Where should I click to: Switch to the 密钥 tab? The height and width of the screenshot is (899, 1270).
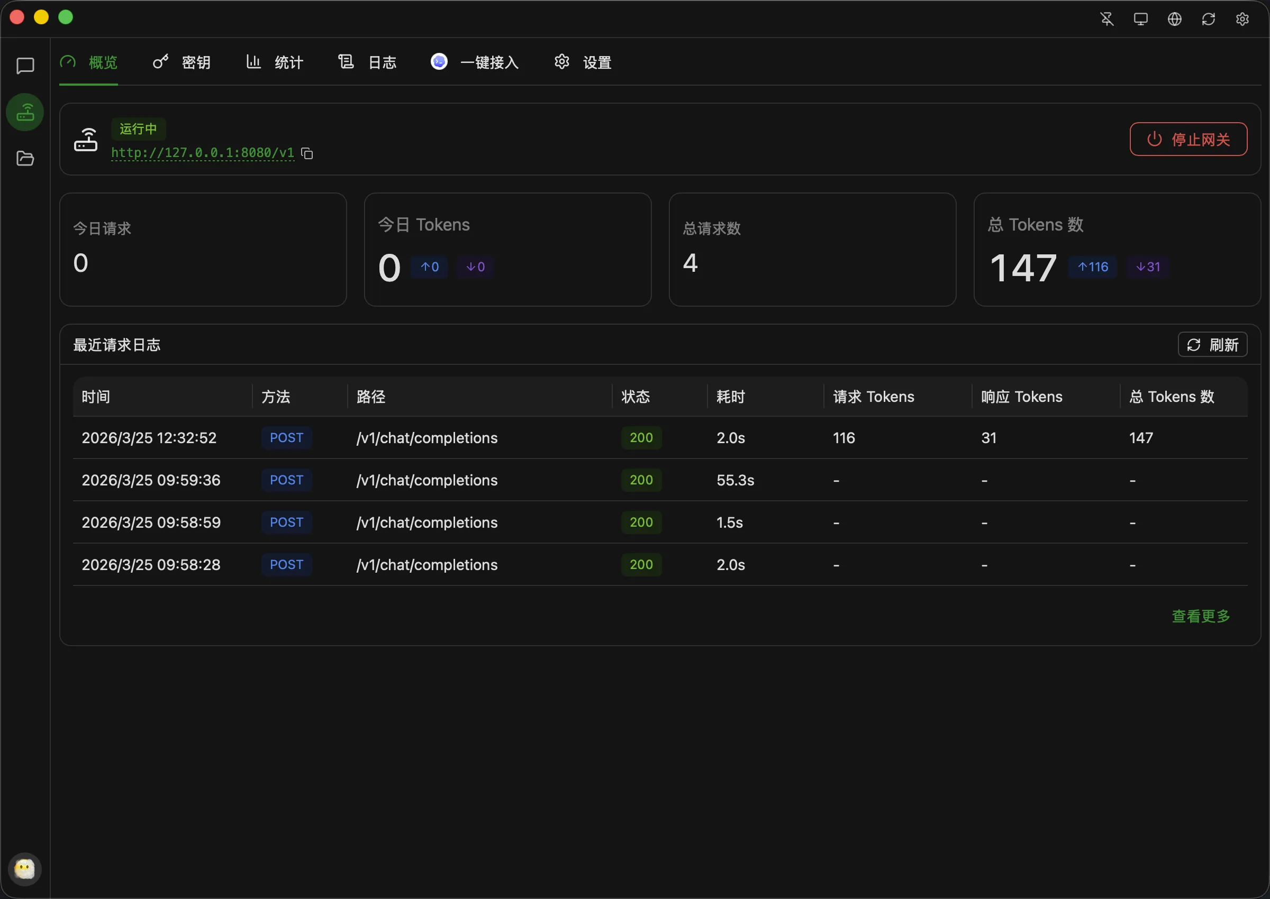click(182, 62)
